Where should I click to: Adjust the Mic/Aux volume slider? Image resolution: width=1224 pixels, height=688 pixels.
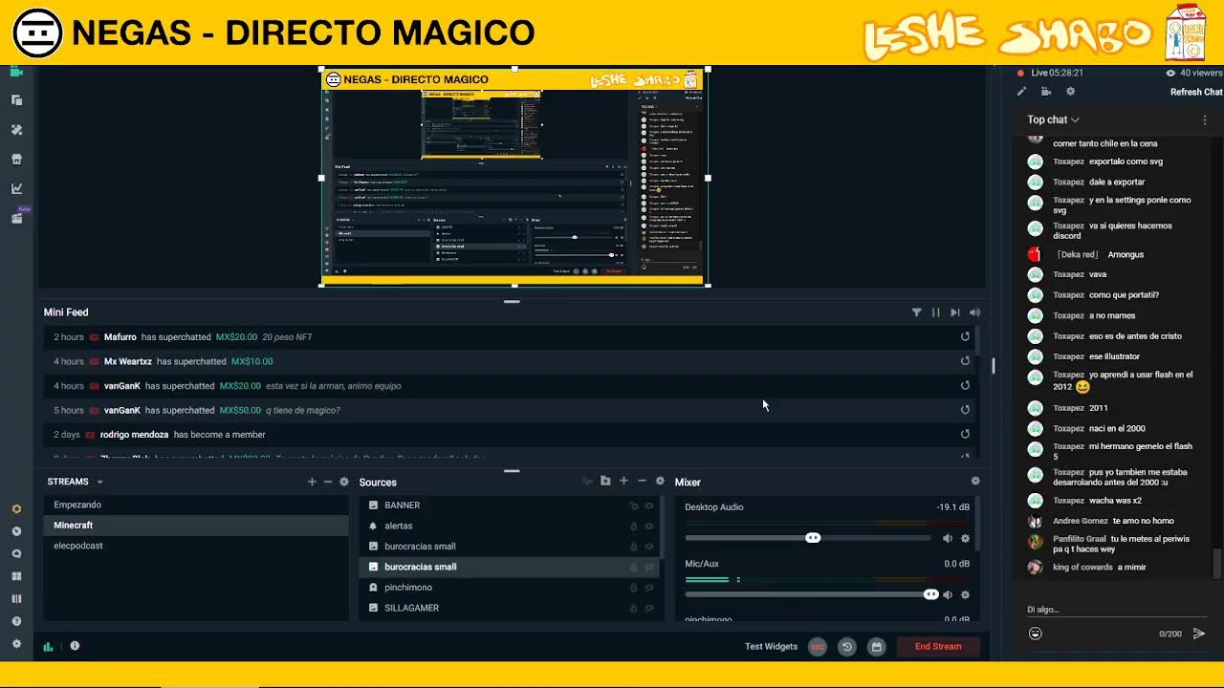click(x=930, y=594)
